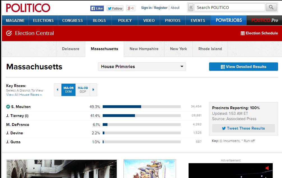This screenshot has height=178, width=282.
Task: Switch to the New Hampshire tab
Action: 144,49
